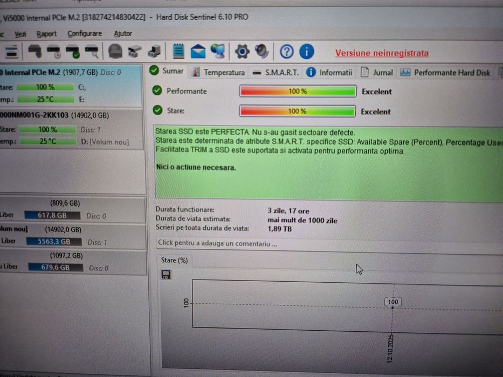
Task: Click the green check beside Performante
Action: tap(157, 90)
